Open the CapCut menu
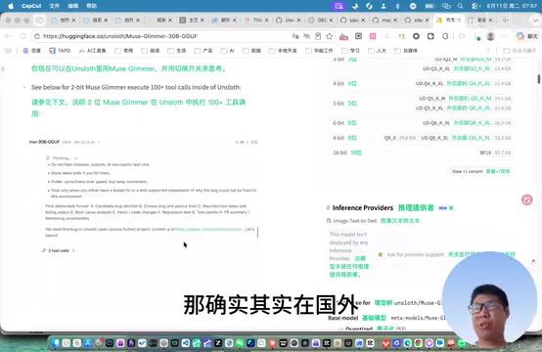Viewport: 542px width, 352px height. point(31,6)
